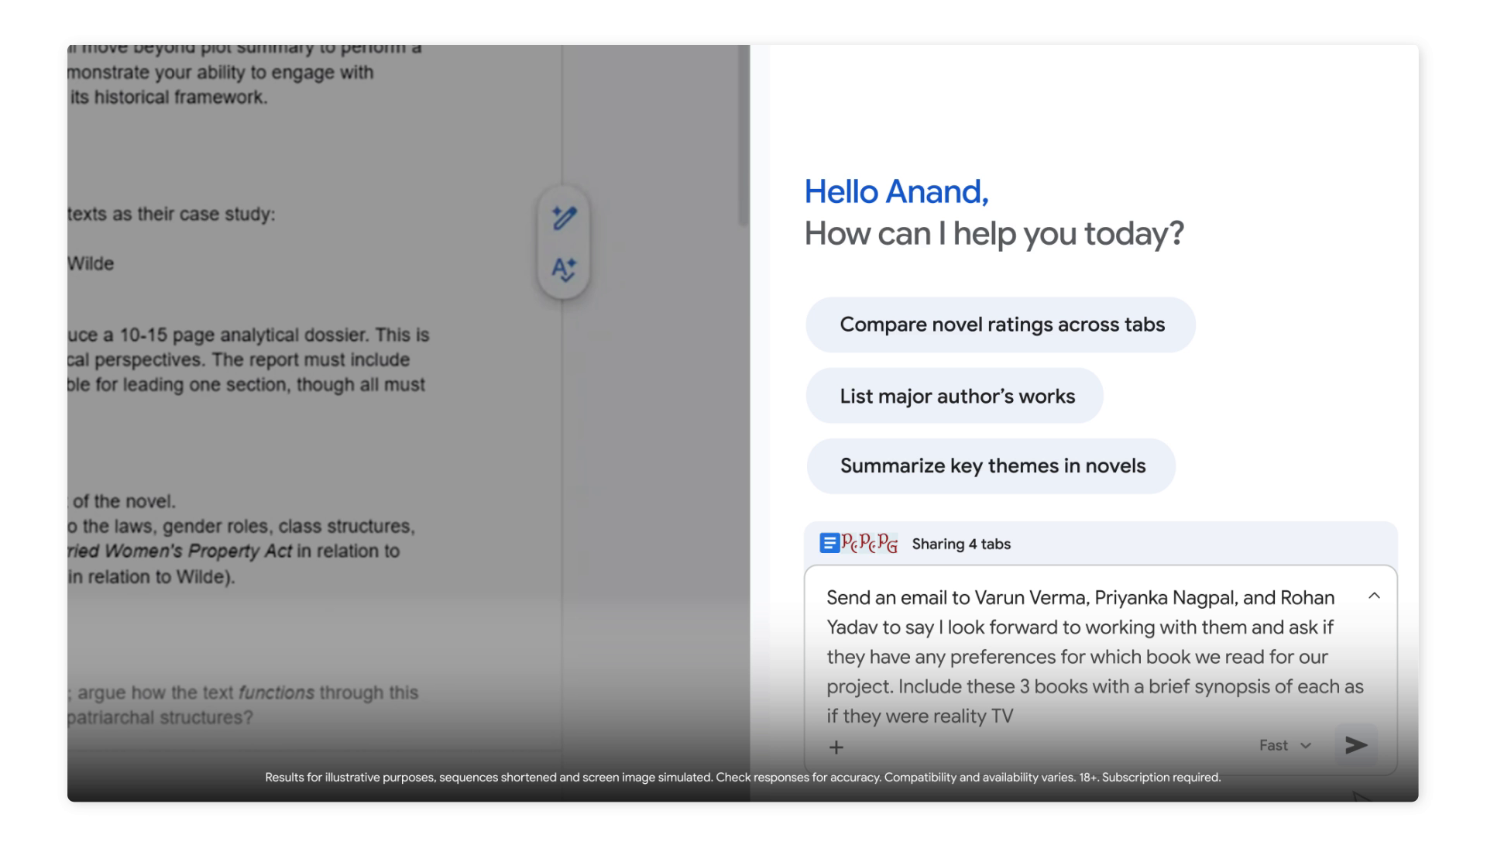Click the AI proofread spell-check icon
This screenshot has width=1487, height=852.
pyautogui.click(x=564, y=269)
